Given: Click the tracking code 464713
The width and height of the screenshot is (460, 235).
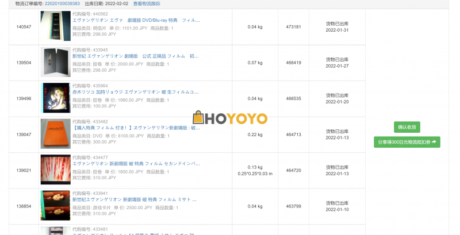Looking at the screenshot, I should point(293,134).
